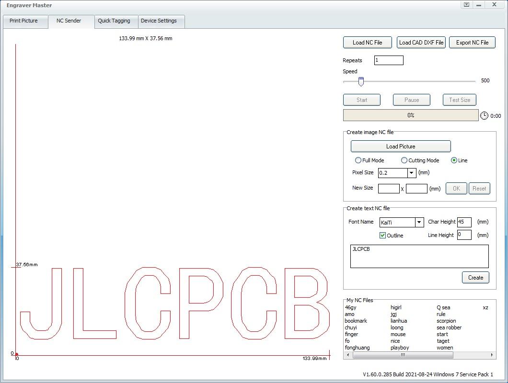The height and width of the screenshot is (383, 508).
Task: Select the xz NC file
Action: [485, 307]
